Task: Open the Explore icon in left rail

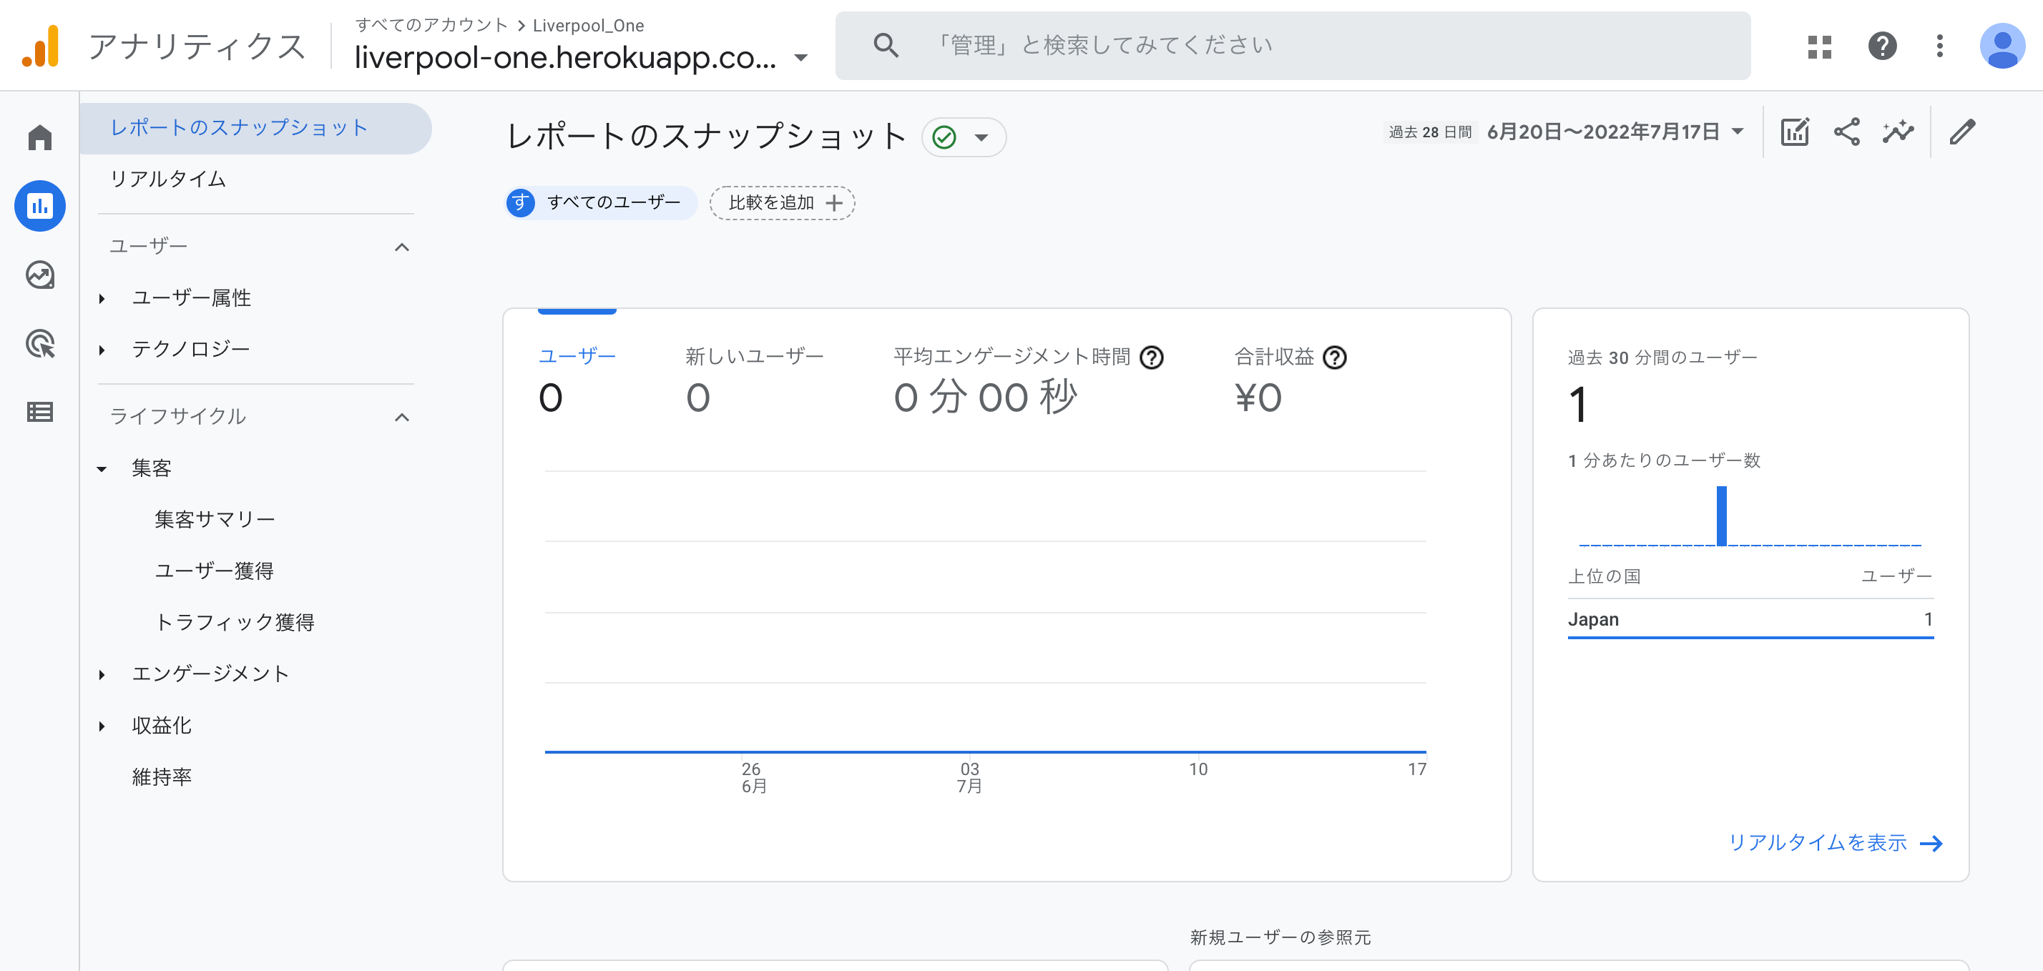Action: click(39, 275)
